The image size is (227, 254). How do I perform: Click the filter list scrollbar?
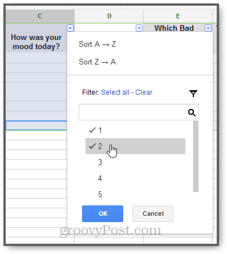tap(196, 156)
